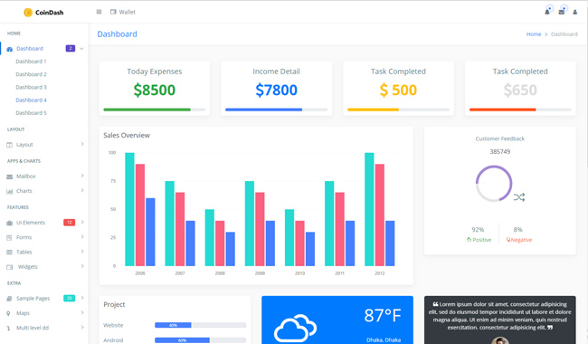This screenshot has width=588, height=344.
Task: Click the Dashboard speedometer icon in sidebar
Action: [10, 49]
